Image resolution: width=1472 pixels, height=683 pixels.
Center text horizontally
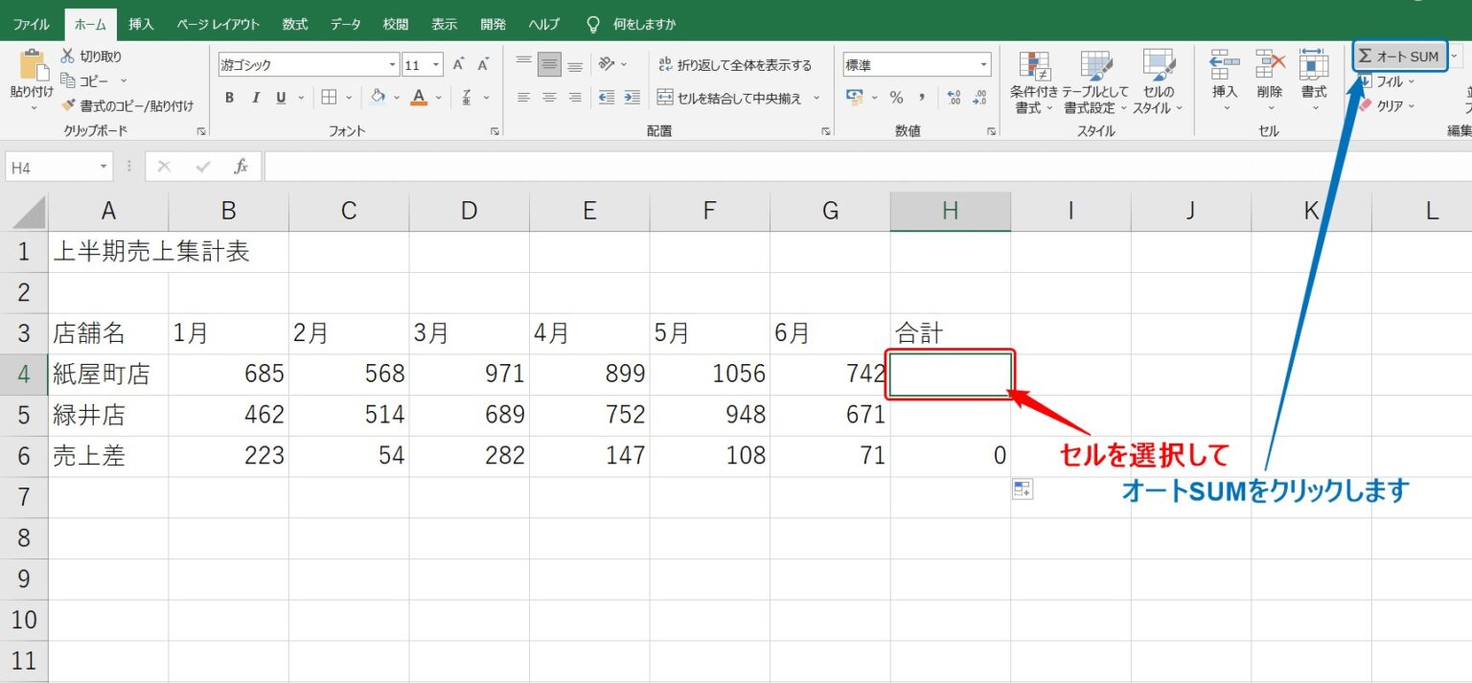pos(549,97)
